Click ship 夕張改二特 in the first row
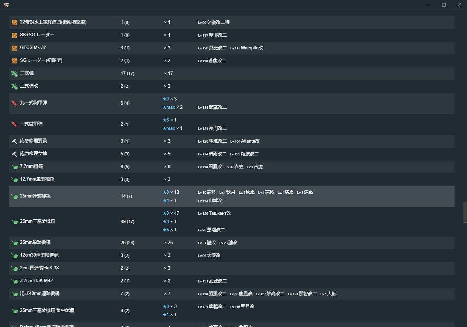 click(218, 22)
